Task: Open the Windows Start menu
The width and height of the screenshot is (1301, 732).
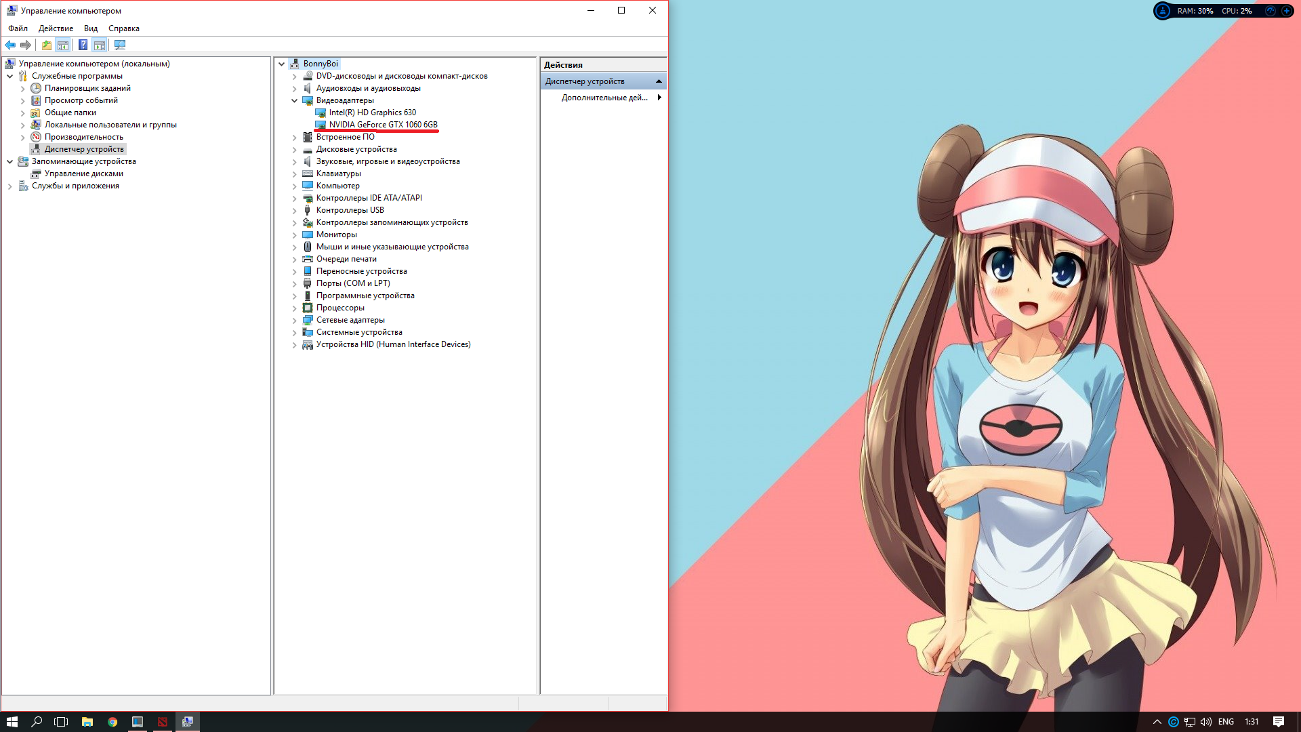Action: pos(12,722)
